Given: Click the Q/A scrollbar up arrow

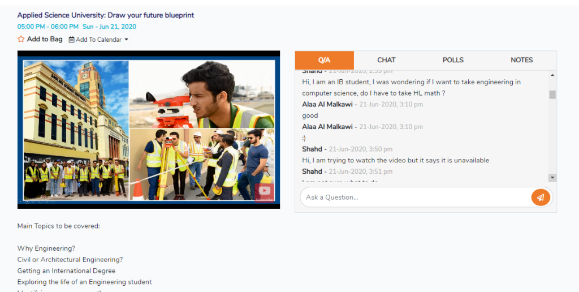Looking at the screenshot, I should 552,75.
